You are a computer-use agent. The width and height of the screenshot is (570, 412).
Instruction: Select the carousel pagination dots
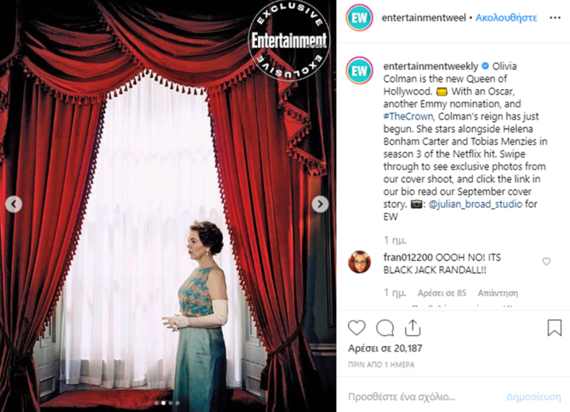tap(167, 403)
